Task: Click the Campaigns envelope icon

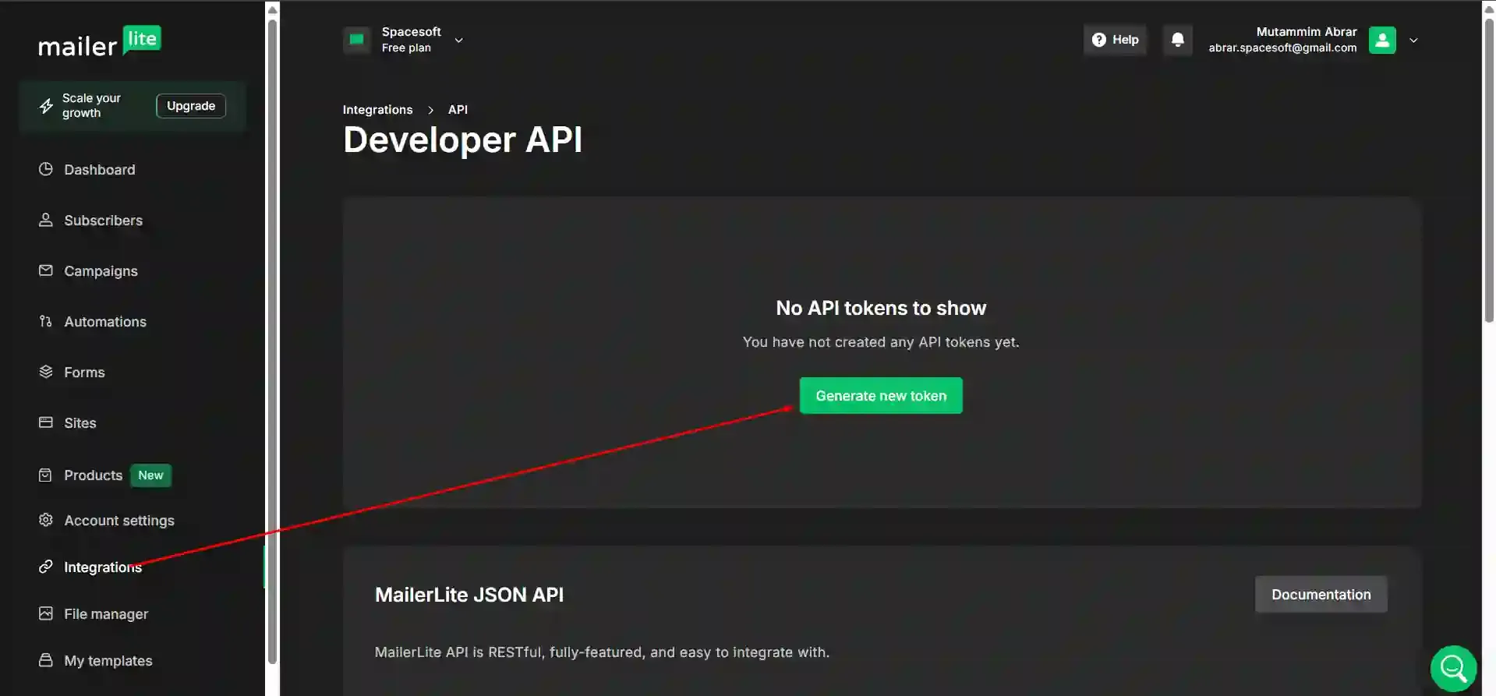Action: 46,270
